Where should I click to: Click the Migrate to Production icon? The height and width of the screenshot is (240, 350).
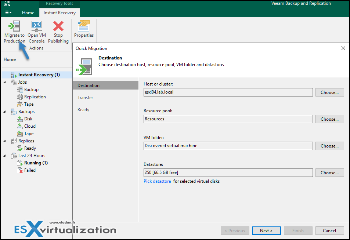pos(14,26)
